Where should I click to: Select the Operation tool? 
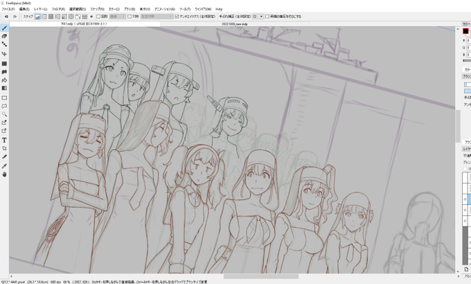click(4, 148)
